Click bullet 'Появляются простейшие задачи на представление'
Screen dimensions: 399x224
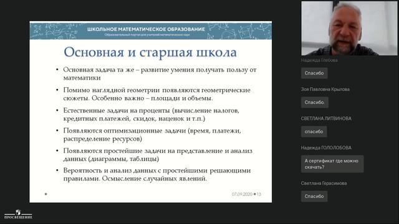coord(158,155)
